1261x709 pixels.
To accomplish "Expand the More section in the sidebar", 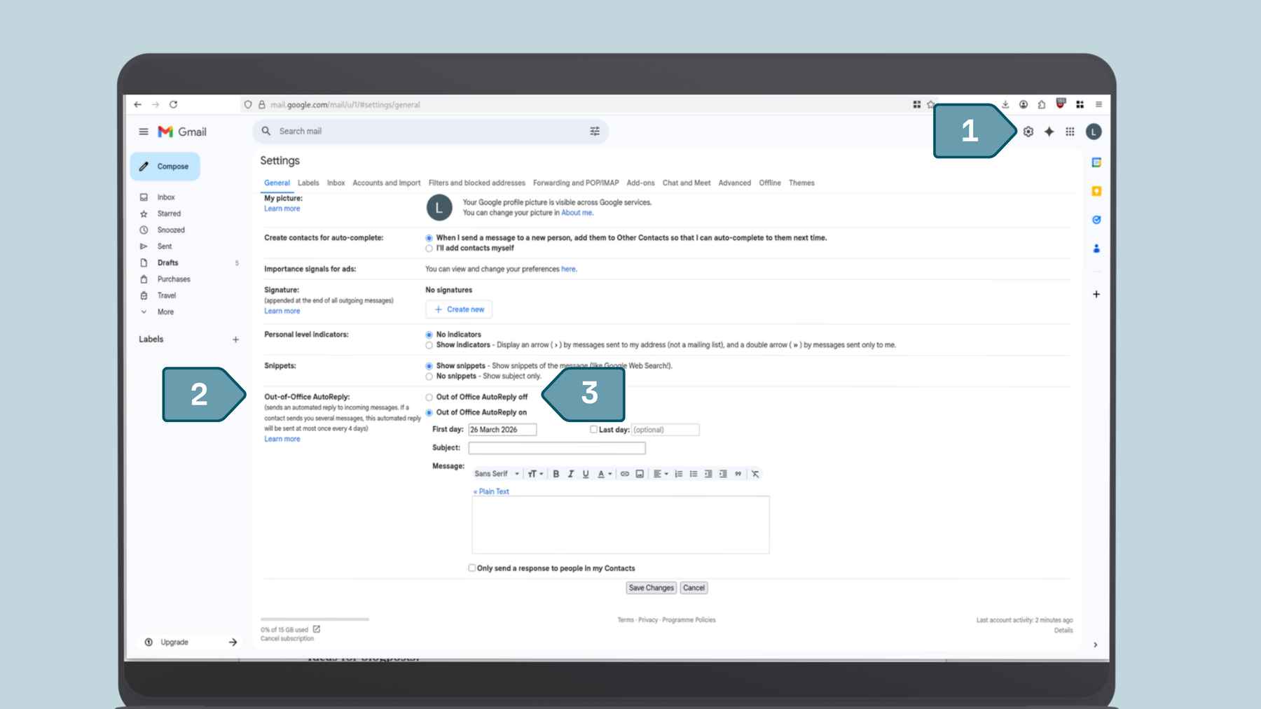I will click(165, 311).
